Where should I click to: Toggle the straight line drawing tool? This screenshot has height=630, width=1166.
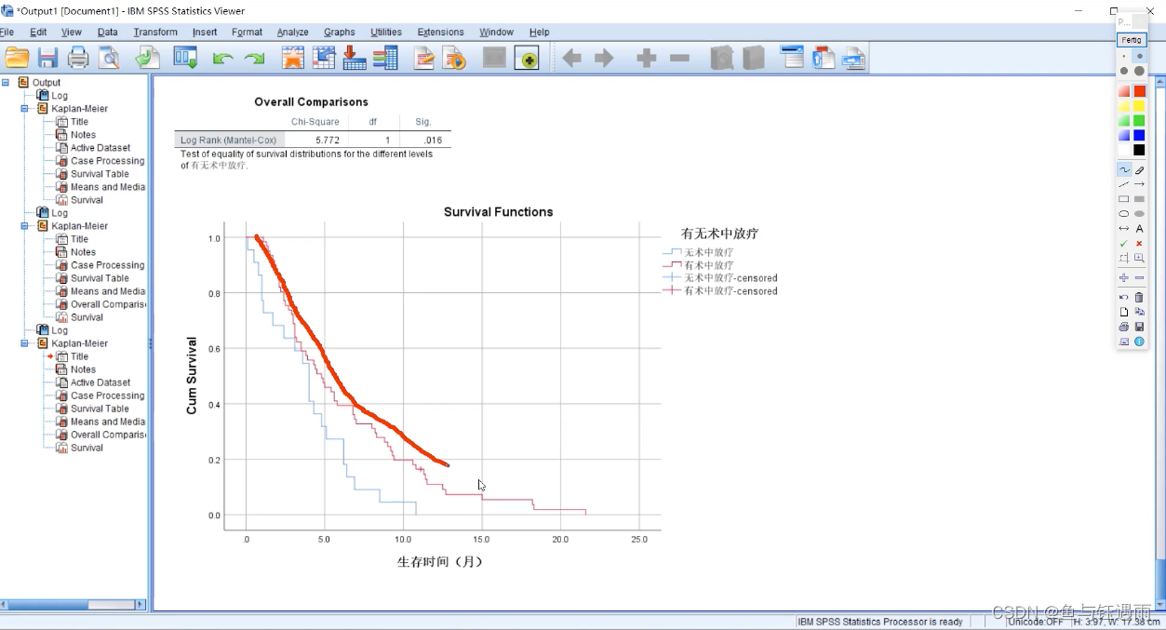pos(1124,184)
